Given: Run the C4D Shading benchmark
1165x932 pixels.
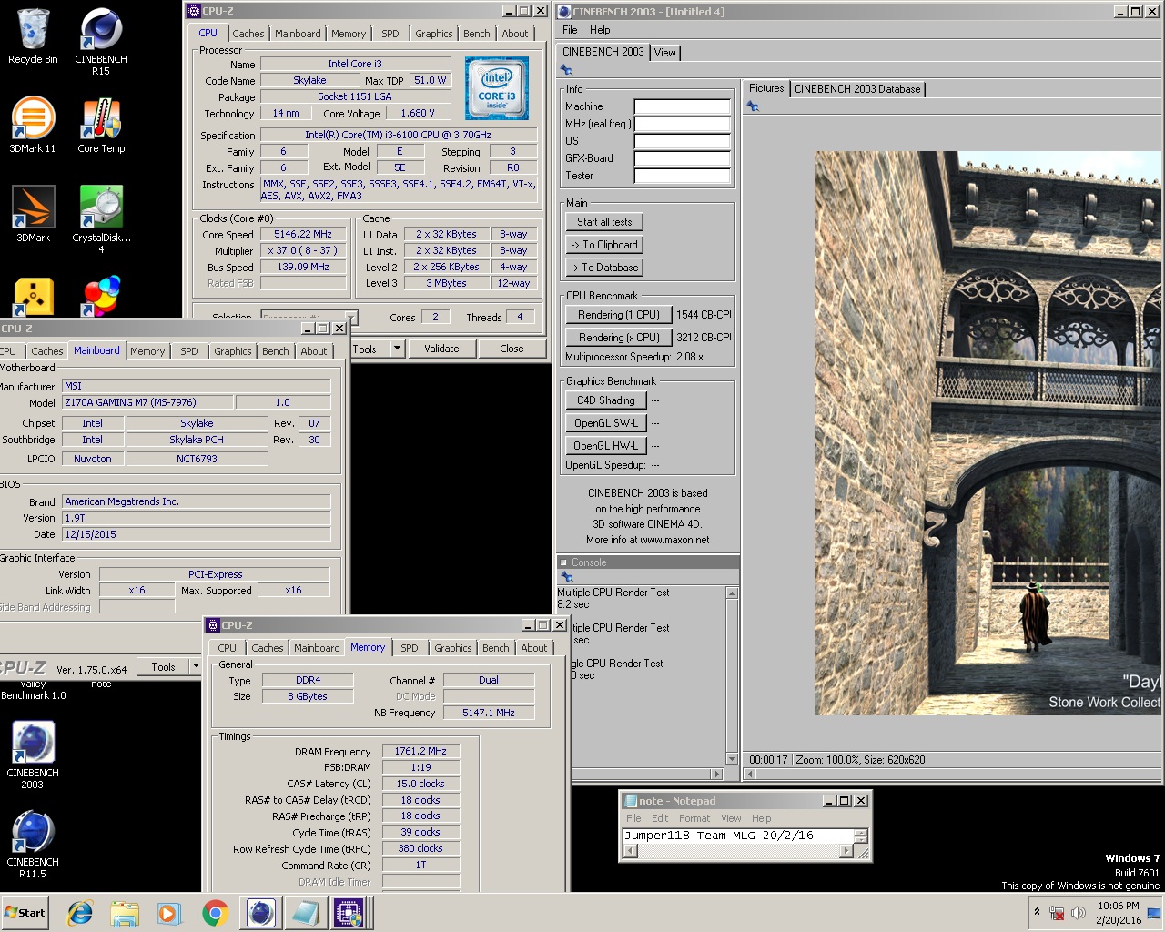Looking at the screenshot, I should click(605, 400).
